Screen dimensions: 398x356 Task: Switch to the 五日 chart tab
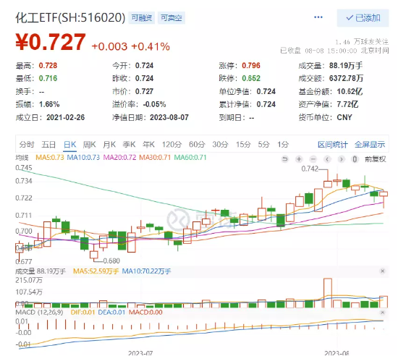[48, 145]
